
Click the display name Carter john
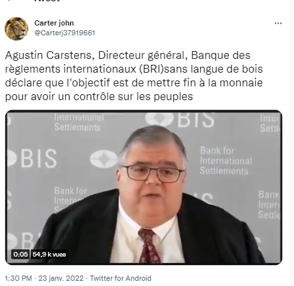coord(54,23)
